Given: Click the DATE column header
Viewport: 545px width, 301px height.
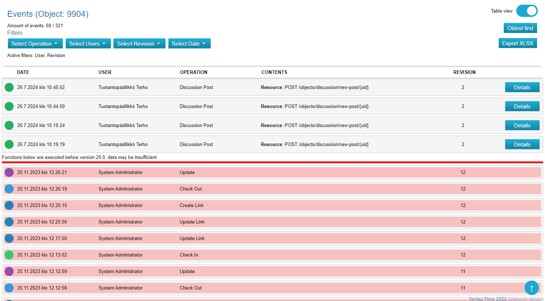Looking at the screenshot, I should [23, 72].
